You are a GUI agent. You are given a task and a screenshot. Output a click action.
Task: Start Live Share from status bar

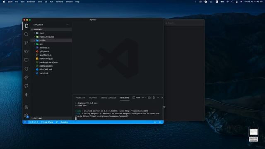[47, 122]
